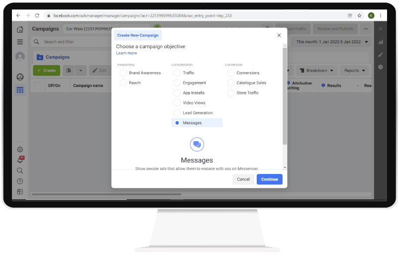Click the browser address bar URL

pos(142,15)
